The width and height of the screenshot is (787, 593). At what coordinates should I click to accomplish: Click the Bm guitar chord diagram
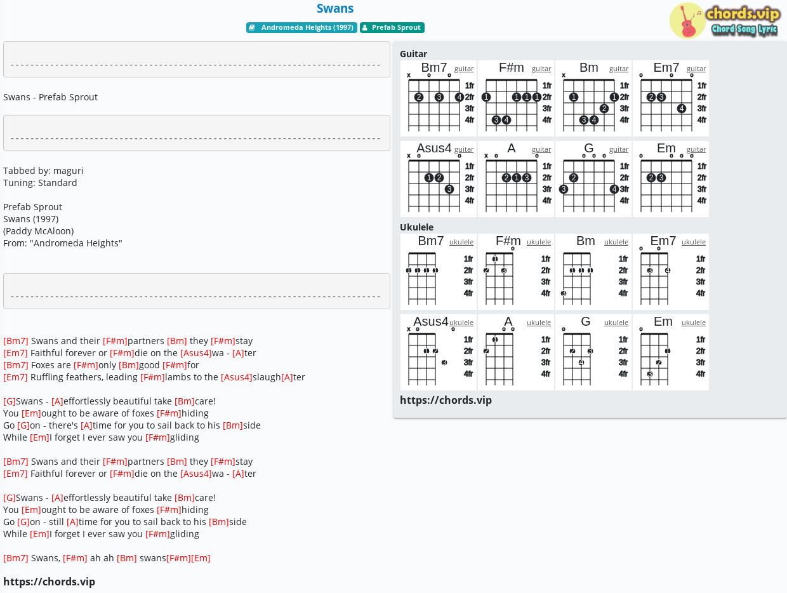(593, 98)
